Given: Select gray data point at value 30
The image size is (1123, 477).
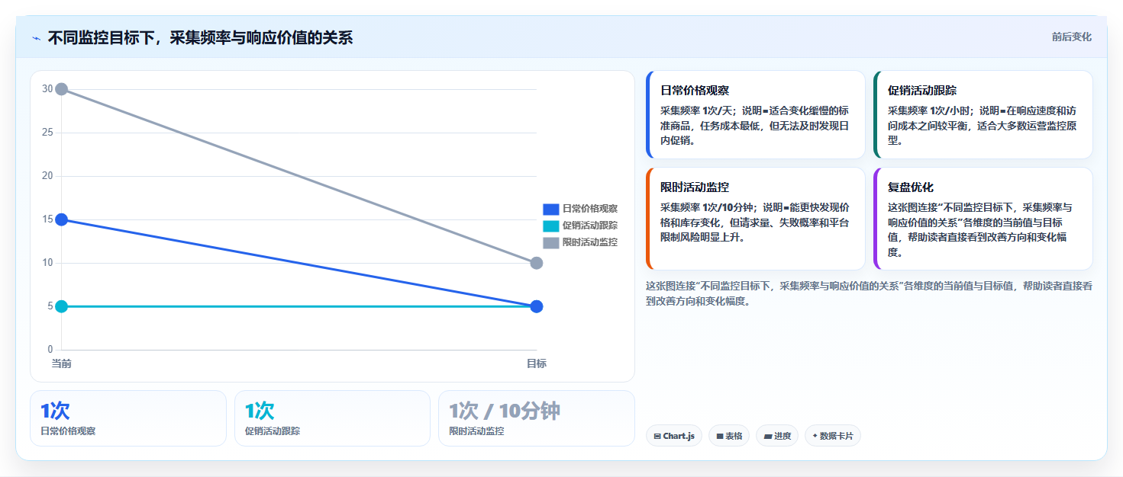Looking at the screenshot, I should pos(62,89).
